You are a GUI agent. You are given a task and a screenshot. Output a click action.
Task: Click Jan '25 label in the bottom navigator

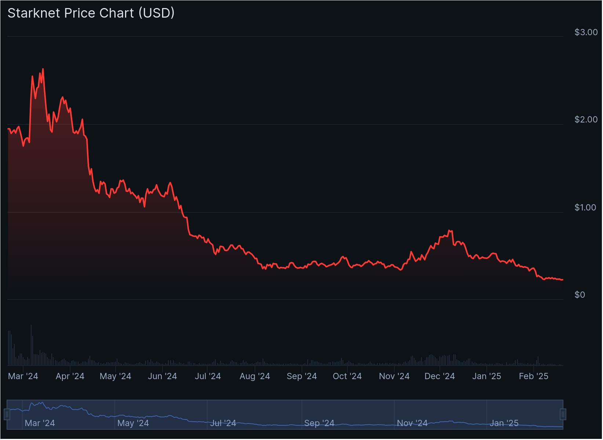[x=504, y=423]
